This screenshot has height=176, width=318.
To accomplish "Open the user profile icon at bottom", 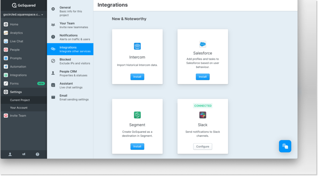I will [10, 154].
